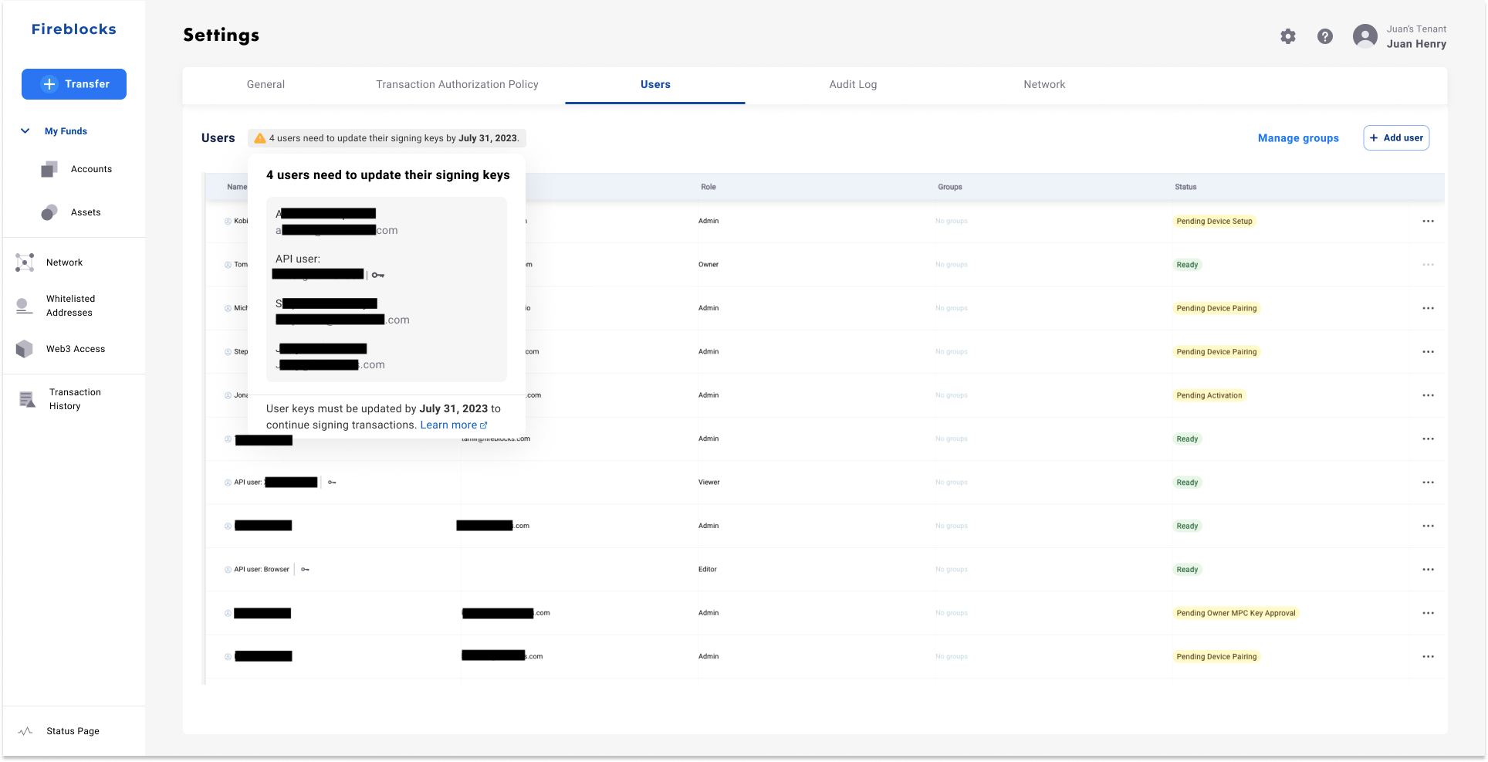Click the Ready status in the Owner row
Image resolution: width=1488 pixels, height=762 pixels.
(x=1187, y=265)
